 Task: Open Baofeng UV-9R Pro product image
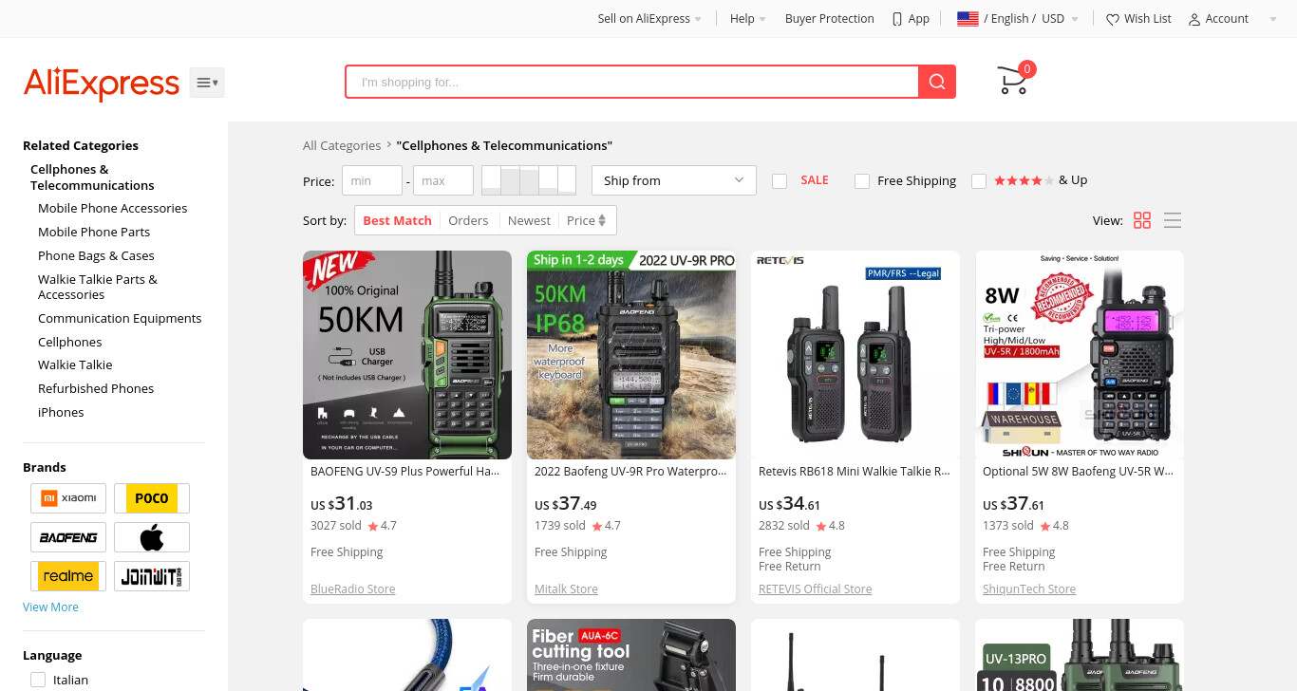click(631, 355)
